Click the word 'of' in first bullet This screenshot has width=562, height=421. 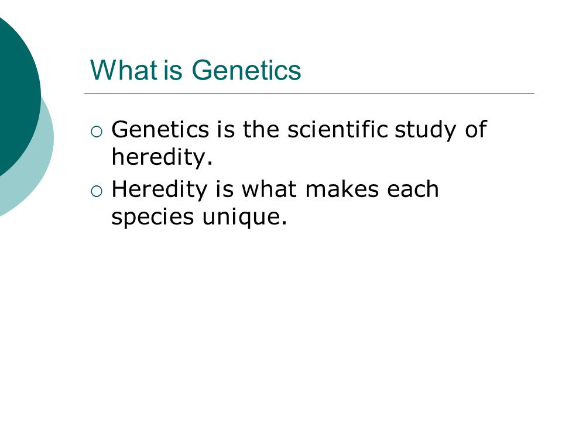(475, 129)
